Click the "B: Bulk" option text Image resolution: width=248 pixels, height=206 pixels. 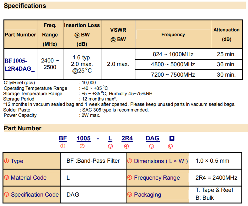(205, 198)
